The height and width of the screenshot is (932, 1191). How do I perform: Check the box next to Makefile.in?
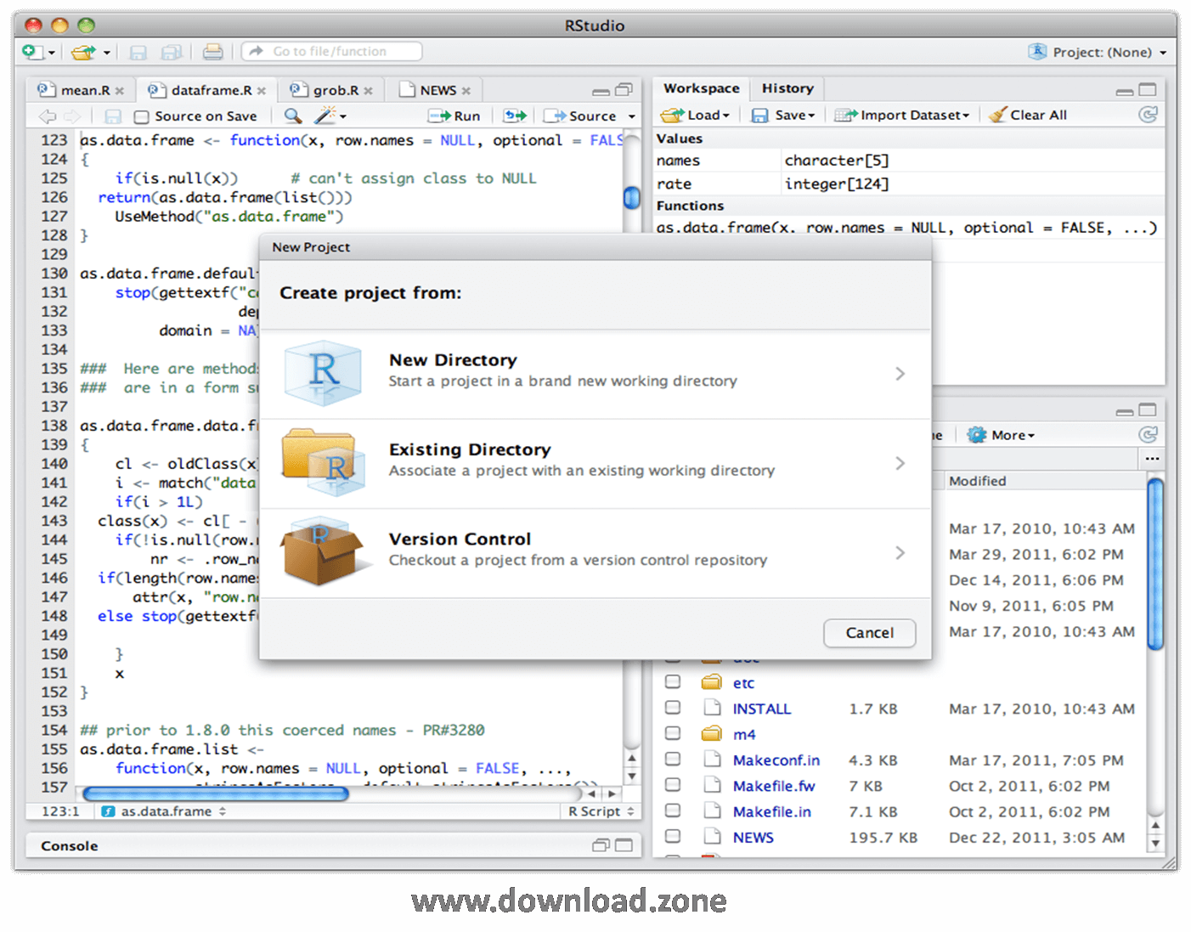coord(673,810)
